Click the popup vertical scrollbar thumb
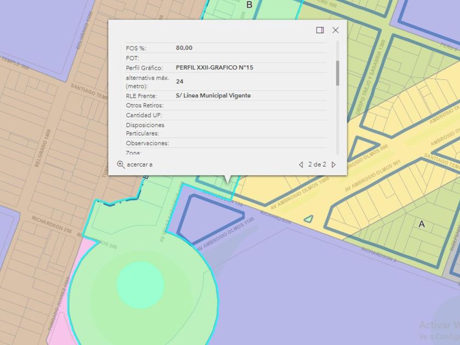 point(337,72)
